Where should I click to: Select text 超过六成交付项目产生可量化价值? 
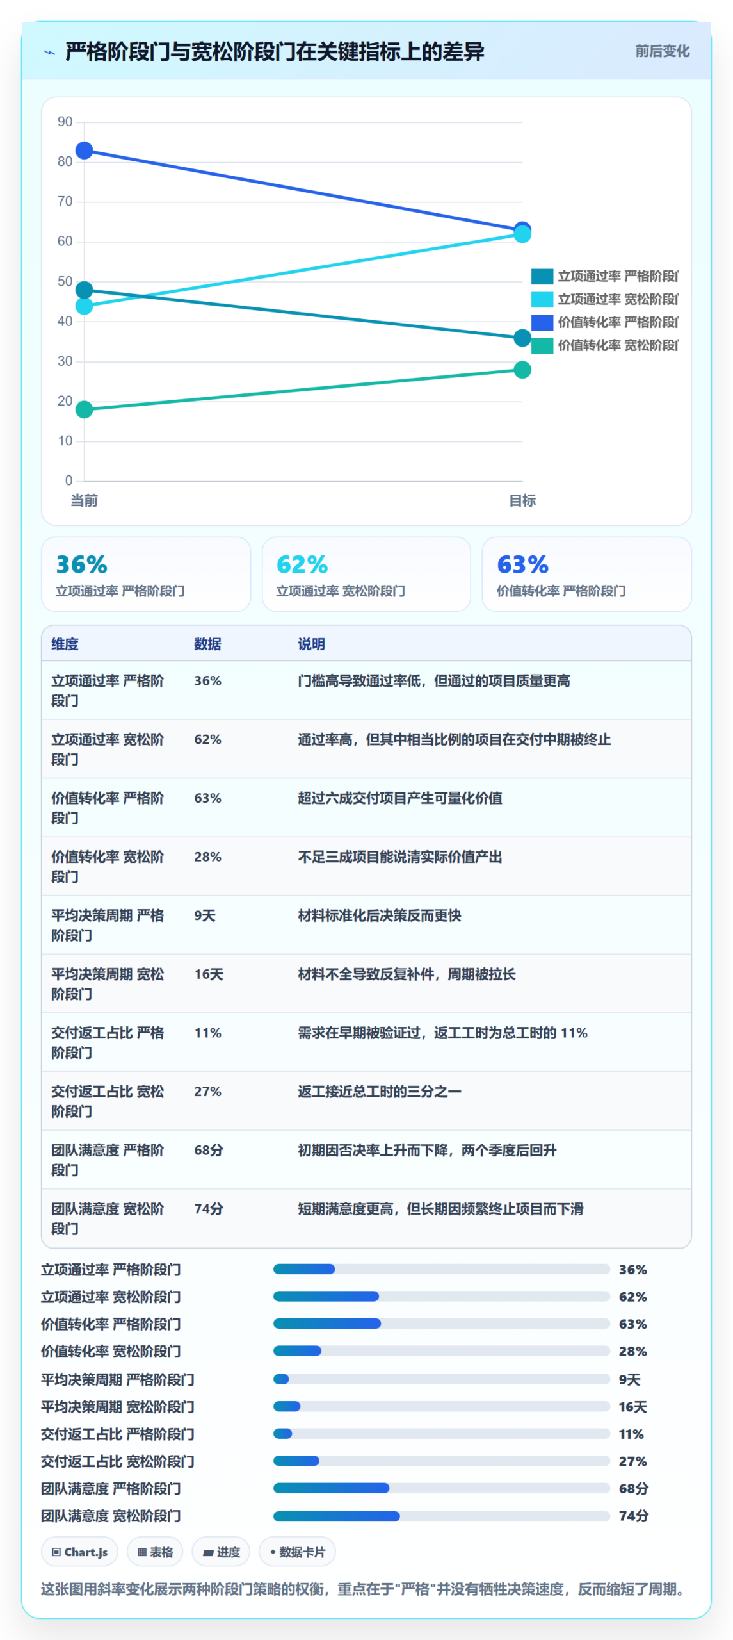tap(400, 798)
